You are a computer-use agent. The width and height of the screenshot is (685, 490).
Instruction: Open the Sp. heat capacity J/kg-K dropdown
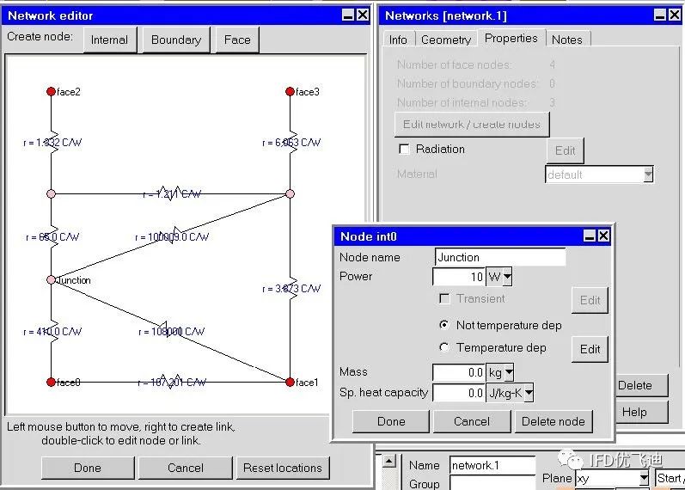tap(529, 393)
